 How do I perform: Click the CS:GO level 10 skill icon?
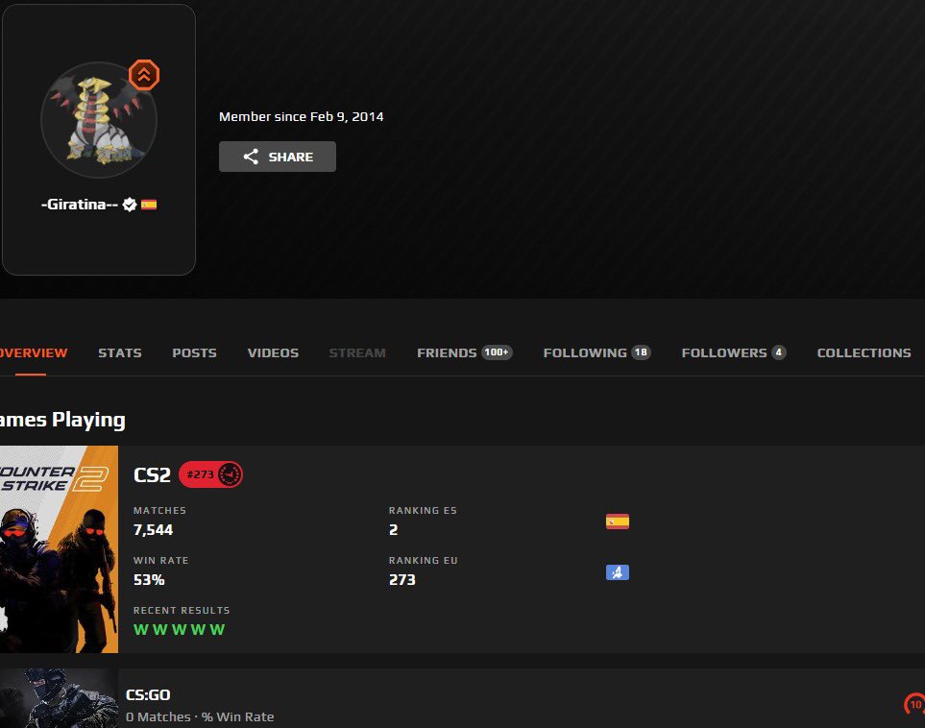914,704
